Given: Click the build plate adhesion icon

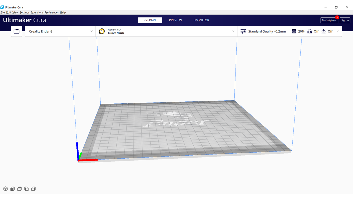Looking at the screenshot, I should point(324,31).
